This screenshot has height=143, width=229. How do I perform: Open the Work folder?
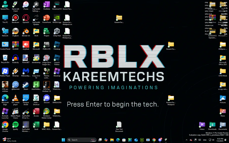click(36, 32)
